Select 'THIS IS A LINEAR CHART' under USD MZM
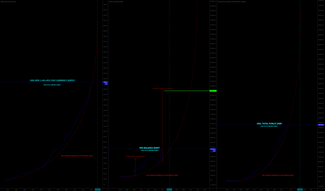This screenshot has height=191, width=325. [x=52, y=85]
